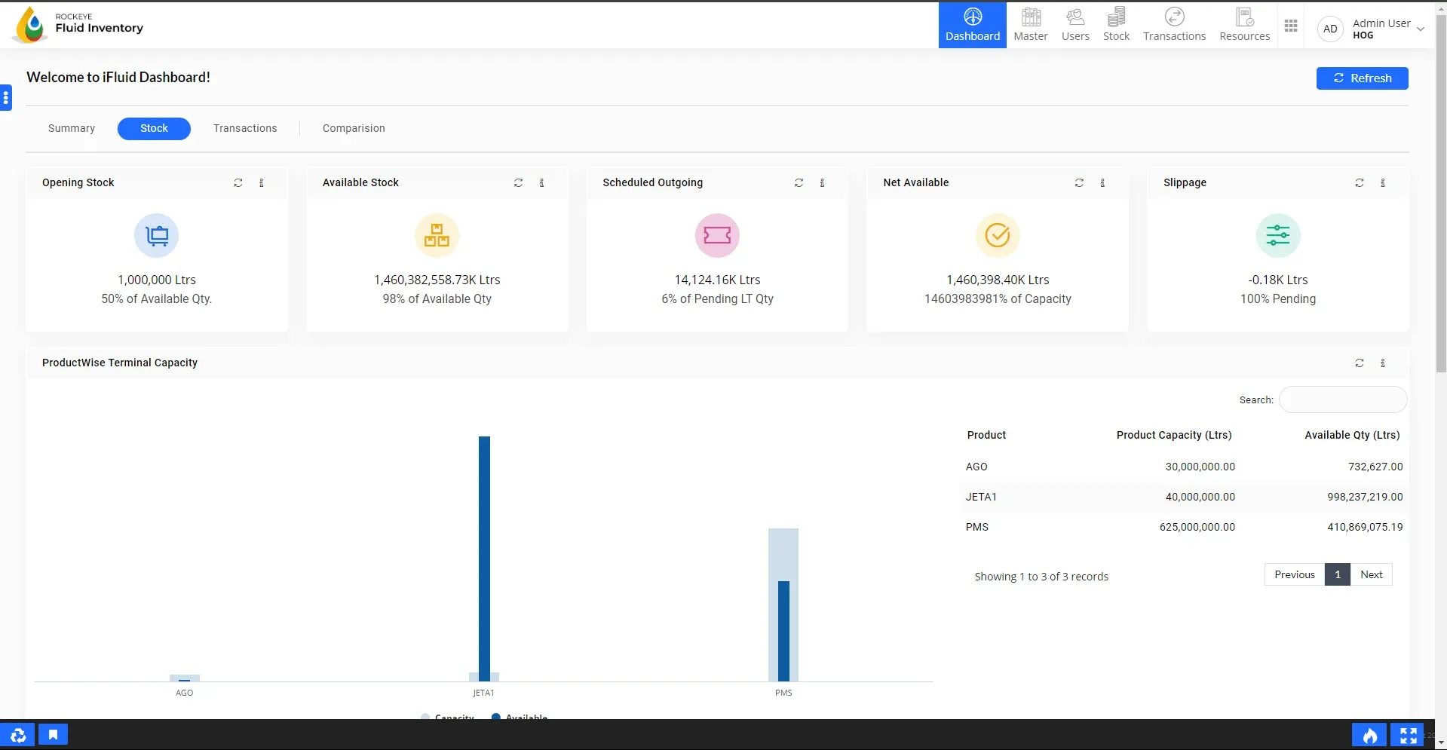
Task: Open Transactions from the top navigation bar
Action: point(1174,25)
